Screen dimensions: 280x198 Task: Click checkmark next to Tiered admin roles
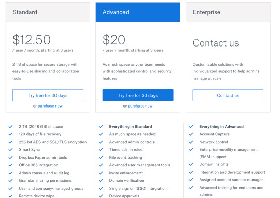point(101,149)
